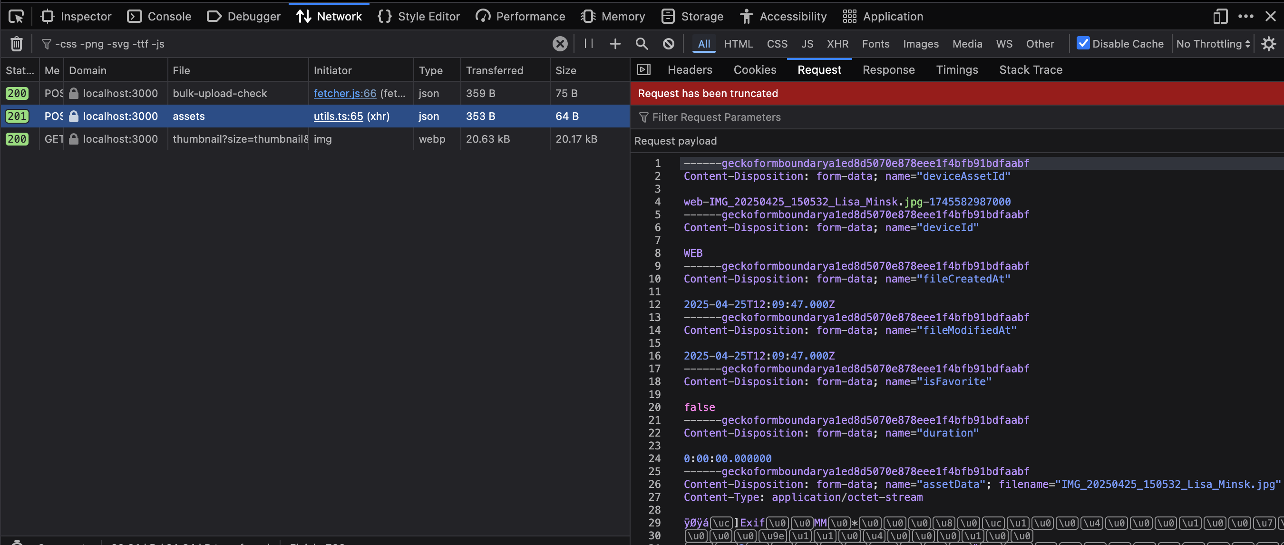
Task: Open request blocking icon
Action: tap(669, 44)
